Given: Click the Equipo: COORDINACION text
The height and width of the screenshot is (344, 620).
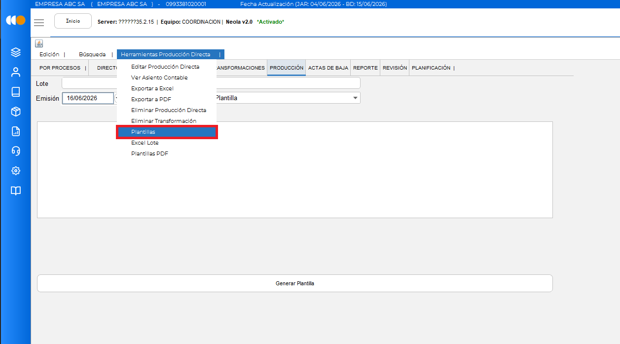Looking at the screenshot, I should coord(190,22).
